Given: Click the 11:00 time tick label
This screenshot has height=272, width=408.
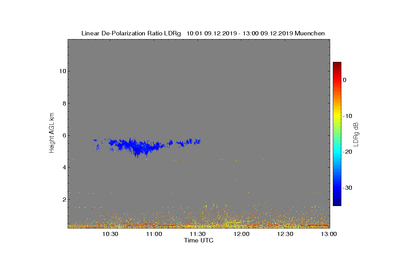Looking at the screenshot, I should 154,234.
